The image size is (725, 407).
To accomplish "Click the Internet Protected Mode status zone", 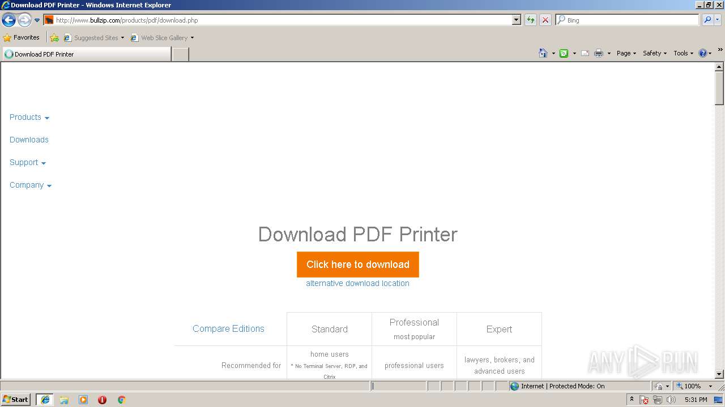I will (x=579, y=386).
